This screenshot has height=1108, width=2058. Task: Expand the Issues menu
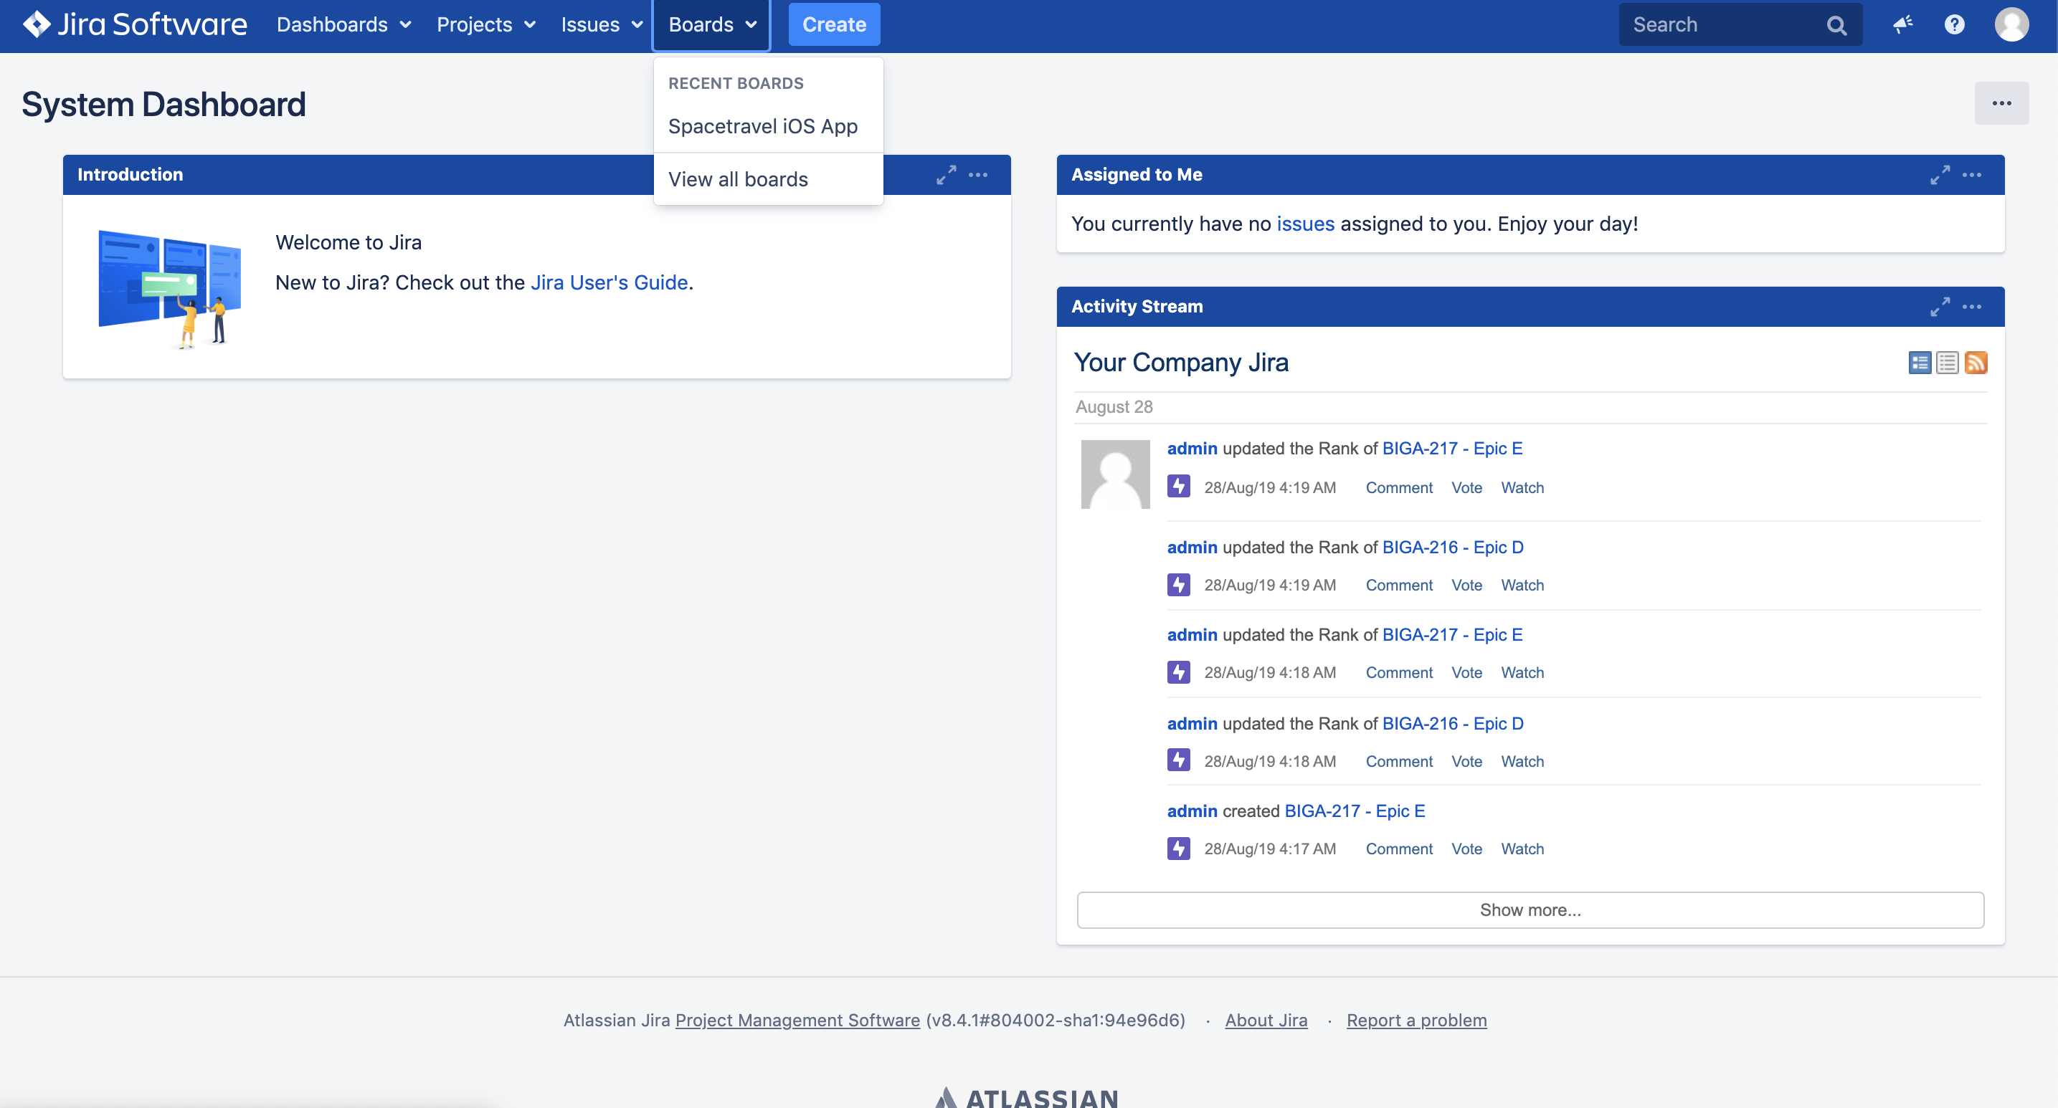[x=601, y=25]
